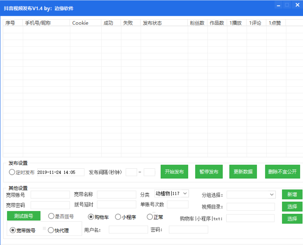Viewport: 303px width, 245px height.
Task: Click 选择 next to 视频目录
Action: pos(292,206)
